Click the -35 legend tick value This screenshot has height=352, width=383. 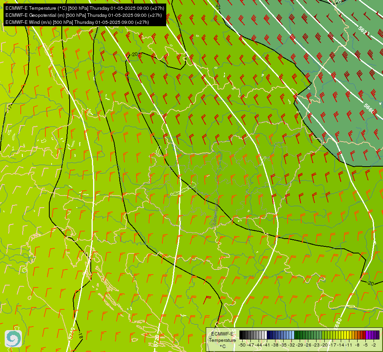pos(283,345)
